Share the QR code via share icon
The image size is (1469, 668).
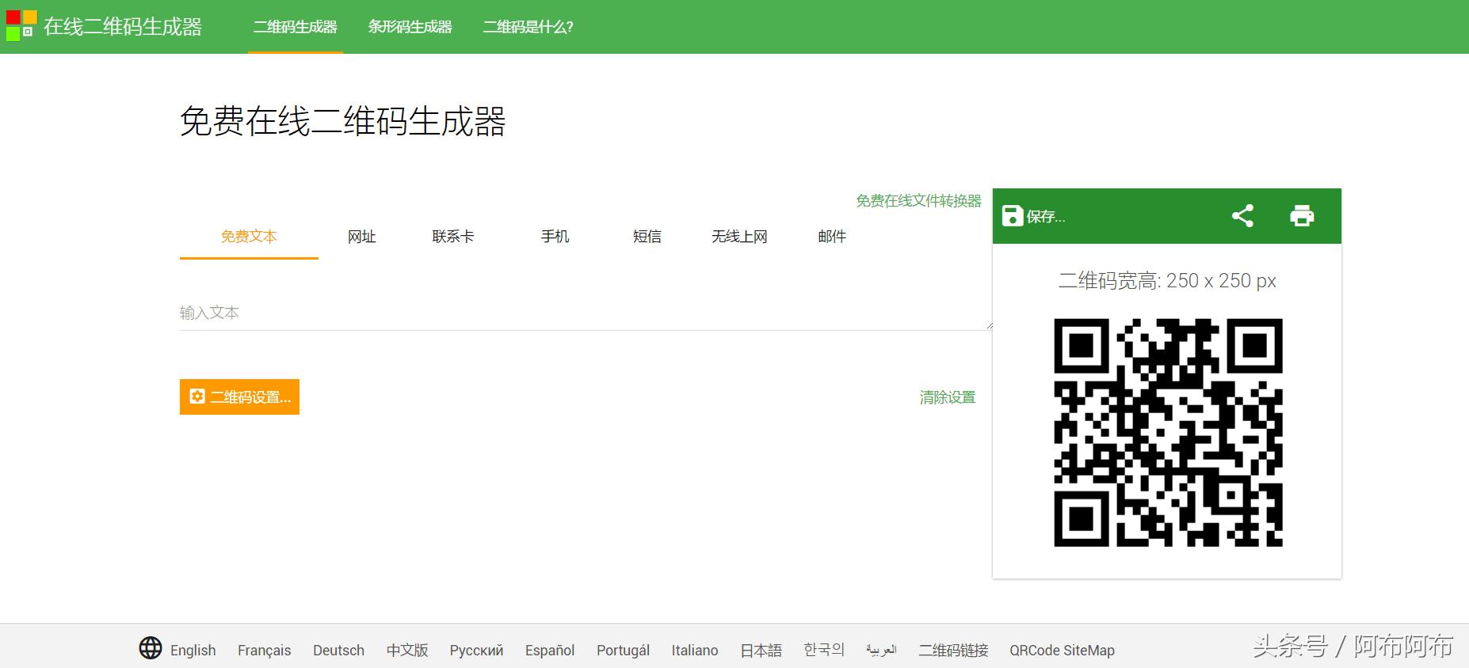tap(1242, 215)
